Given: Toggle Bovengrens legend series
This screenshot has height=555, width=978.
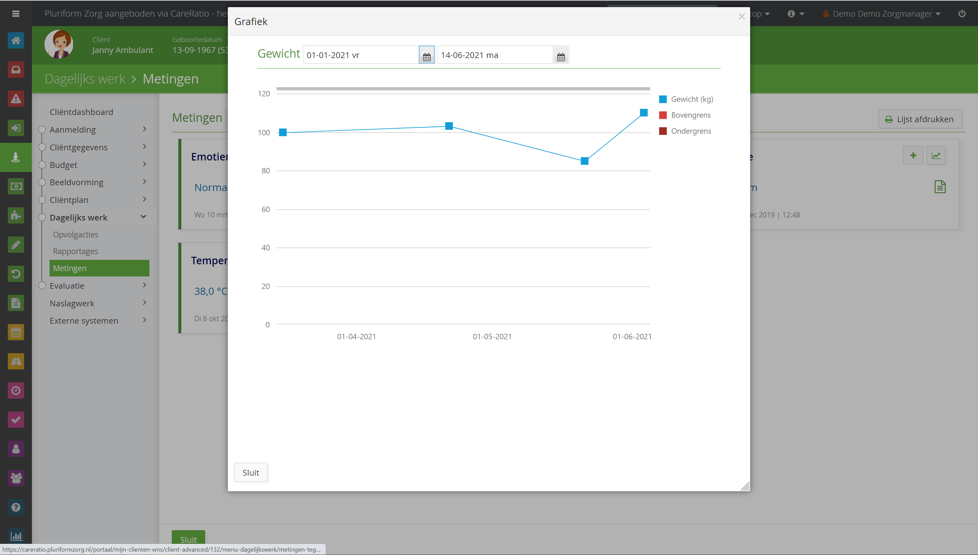Looking at the screenshot, I should [685, 115].
